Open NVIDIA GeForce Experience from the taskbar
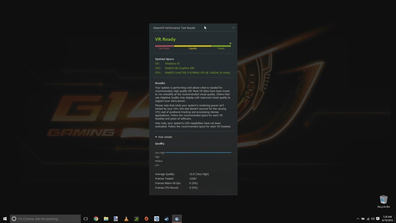The width and height of the screenshot is (396, 223). 136,219
